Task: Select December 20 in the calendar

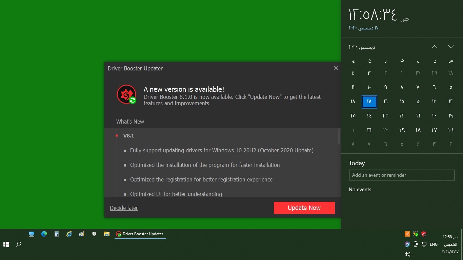Action: click(435, 116)
